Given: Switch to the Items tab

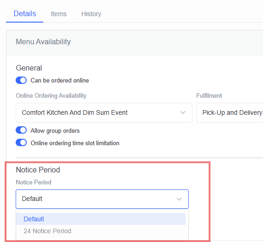Looking at the screenshot, I should click(58, 14).
